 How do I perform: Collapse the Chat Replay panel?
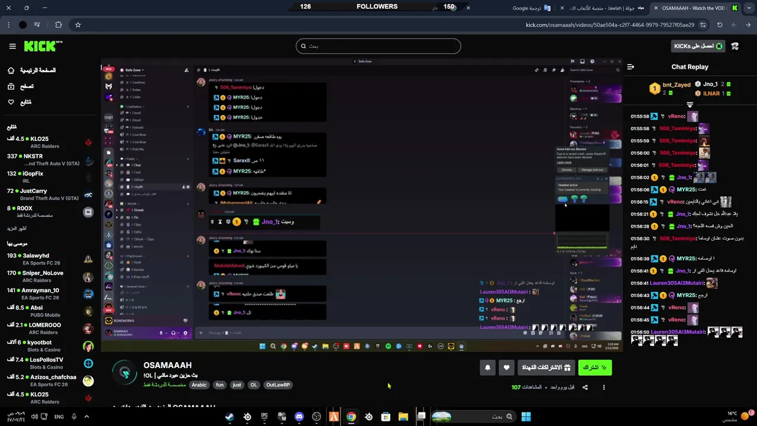tap(630, 67)
